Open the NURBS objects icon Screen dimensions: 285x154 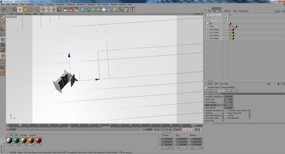[93, 10]
